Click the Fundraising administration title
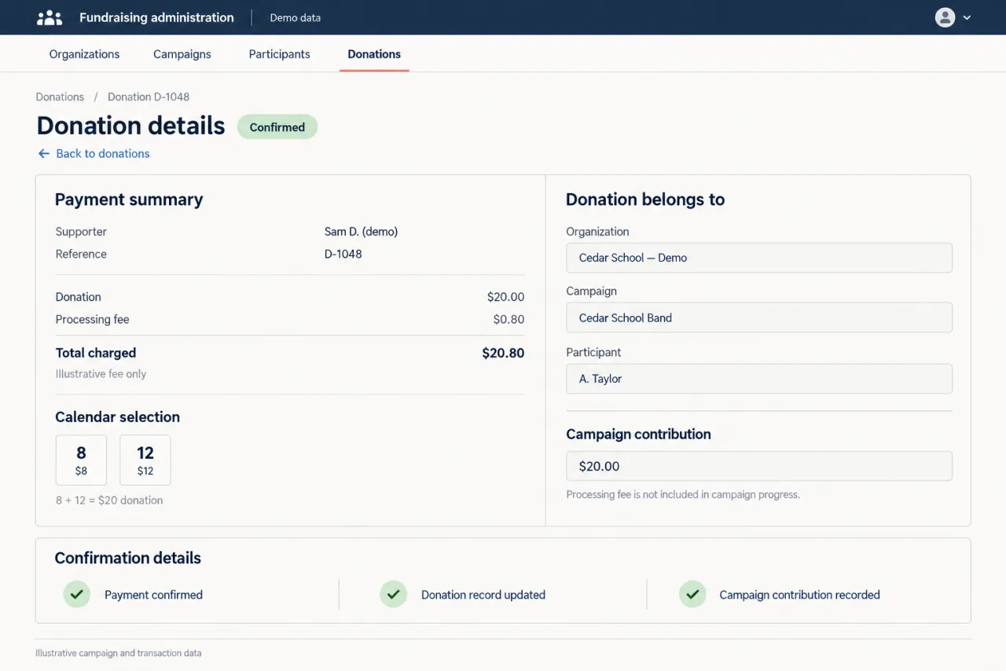Viewport: 1006px width, 671px height. 156,17
